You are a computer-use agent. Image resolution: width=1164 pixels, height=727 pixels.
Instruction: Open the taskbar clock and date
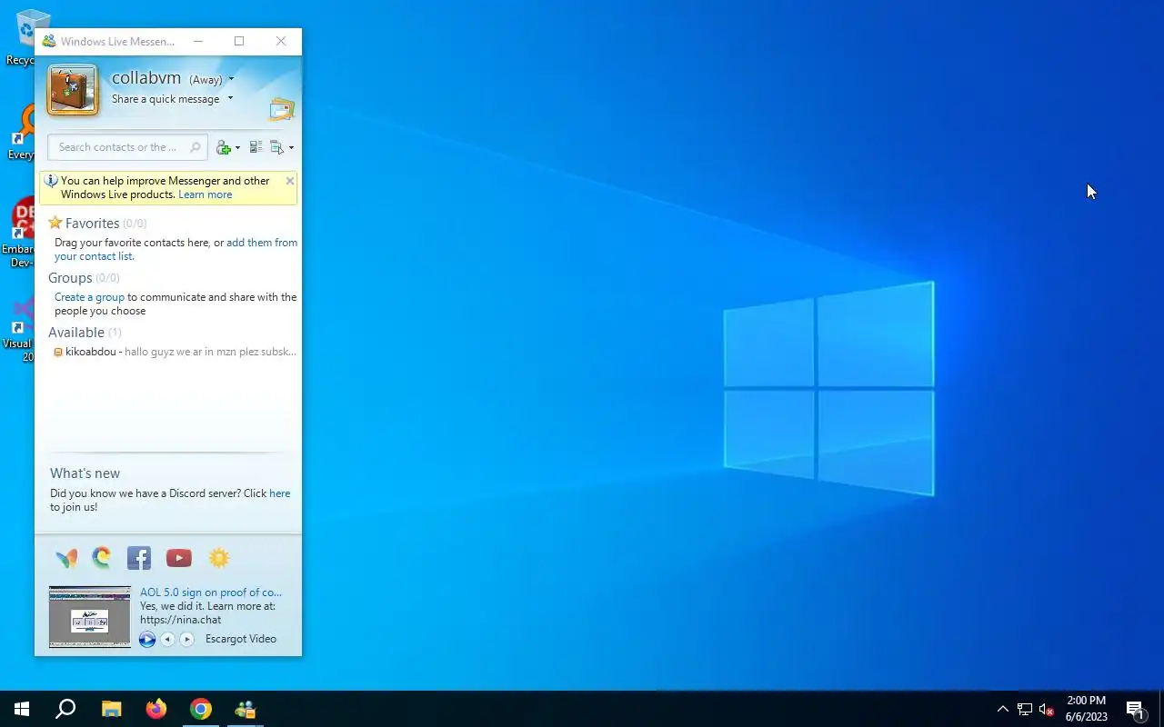click(1087, 709)
